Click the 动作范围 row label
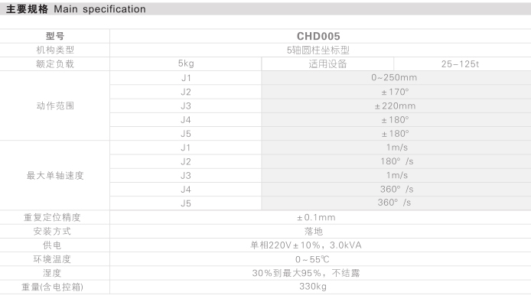The height and width of the screenshot is (302, 531). 55,106
